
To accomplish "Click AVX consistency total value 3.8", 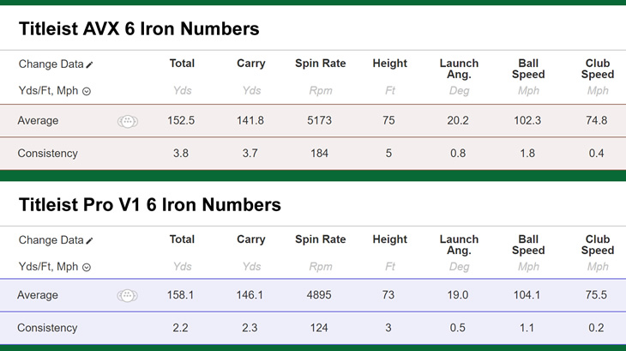I will pyautogui.click(x=181, y=154).
